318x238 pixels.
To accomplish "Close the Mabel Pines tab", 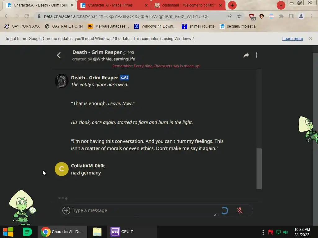I will [146, 6].
